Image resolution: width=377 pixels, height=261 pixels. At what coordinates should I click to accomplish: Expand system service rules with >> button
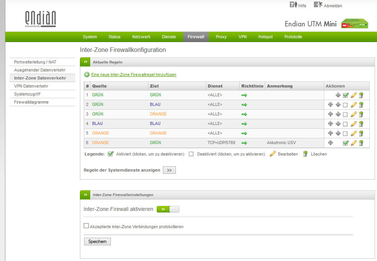pyautogui.click(x=169, y=170)
